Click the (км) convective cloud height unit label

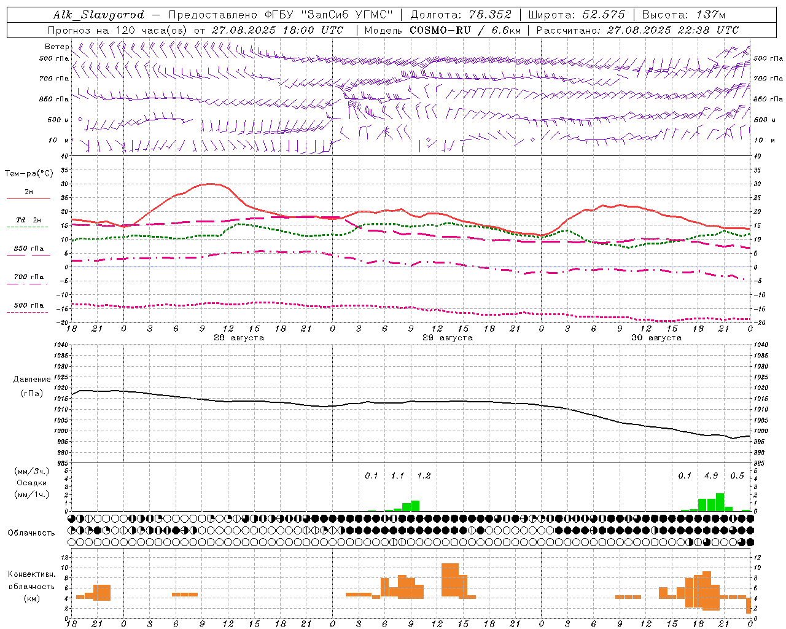[32, 598]
